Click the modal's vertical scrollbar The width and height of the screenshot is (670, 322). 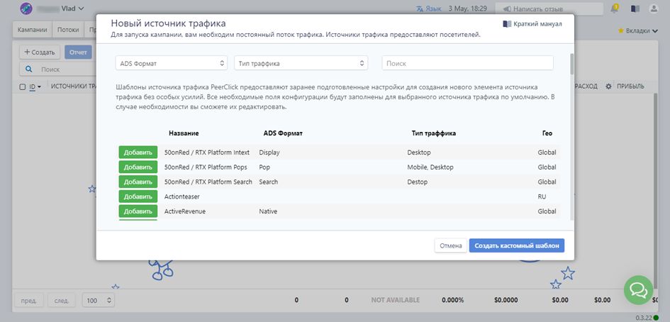click(571, 64)
